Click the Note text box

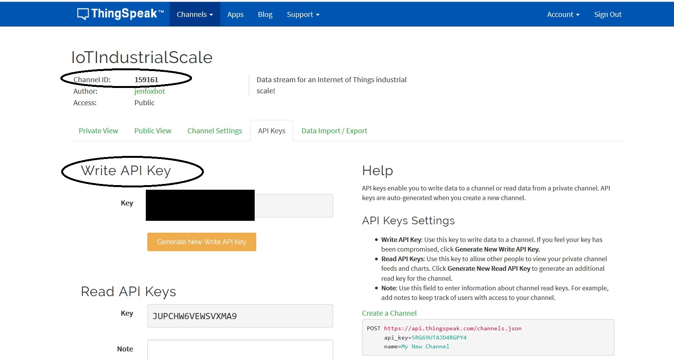click(240, 350)
